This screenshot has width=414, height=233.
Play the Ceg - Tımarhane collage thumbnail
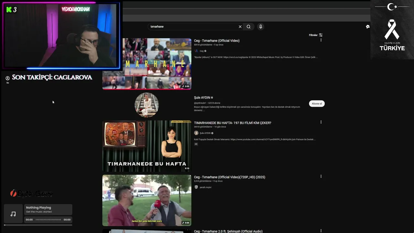147,64
